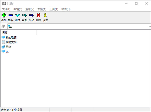This screenshot has width=151, height=112.
Task: Sort by the 名称 column header
Action: click(x=18, y=32)
